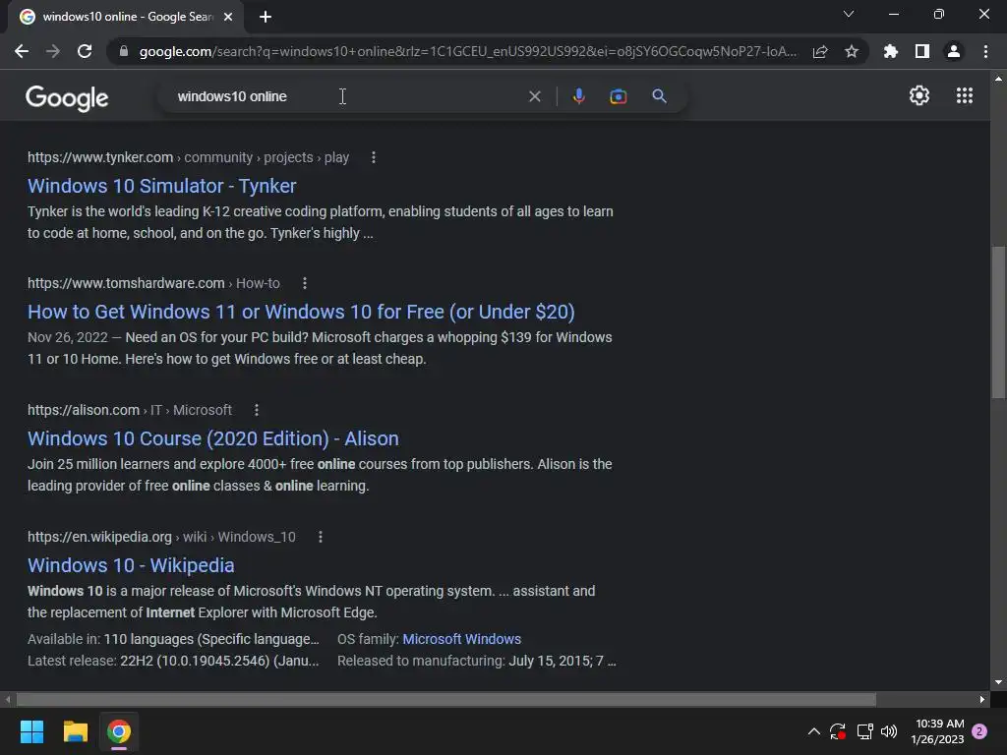Viewport: 1007px width, 755px height.
Task: Open Windows 10 Course Alison link
Action: [213, 438]
